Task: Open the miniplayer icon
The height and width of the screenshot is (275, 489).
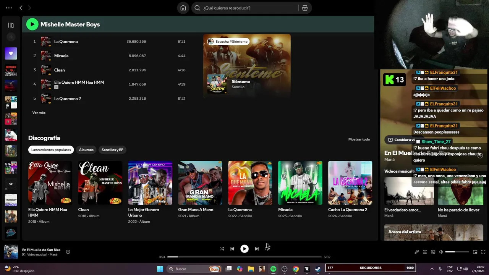Action: [x=475, y=252]
